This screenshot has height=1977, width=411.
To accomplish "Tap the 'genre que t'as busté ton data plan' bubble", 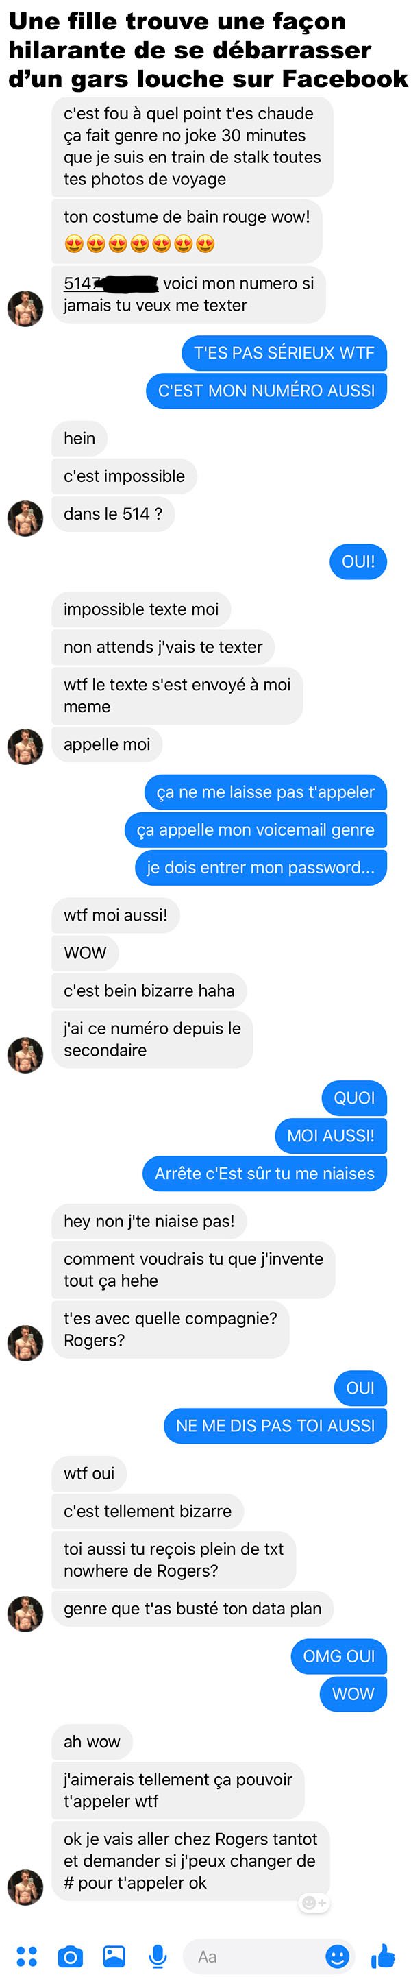I will pos(192,1609).
